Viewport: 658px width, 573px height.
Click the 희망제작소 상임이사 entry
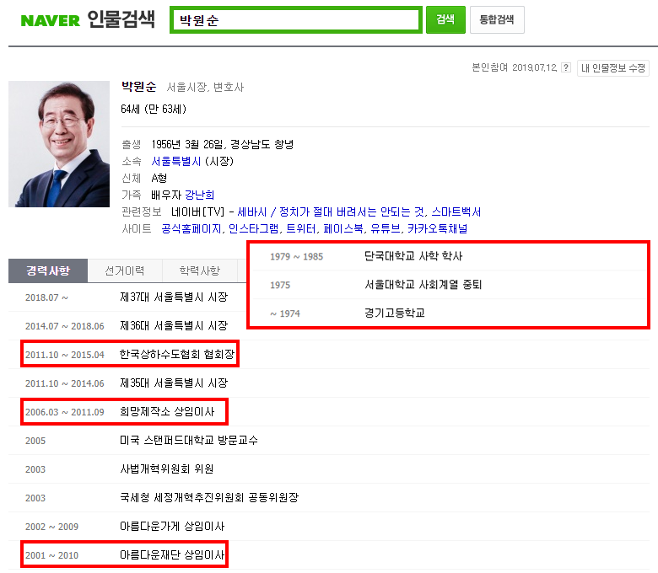pos(167,411)
